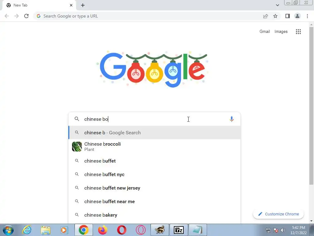Open the Gmail link
Viewport: 314px width, 236px height.
click(265, 32)
